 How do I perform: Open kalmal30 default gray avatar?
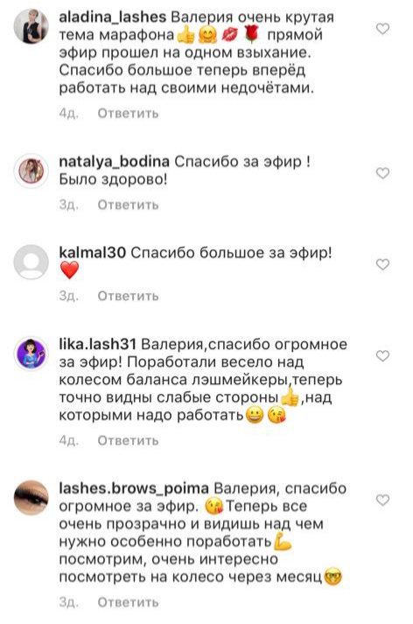point(31,262)
